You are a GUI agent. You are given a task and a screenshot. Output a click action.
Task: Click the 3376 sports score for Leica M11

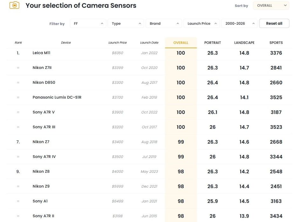276,53
